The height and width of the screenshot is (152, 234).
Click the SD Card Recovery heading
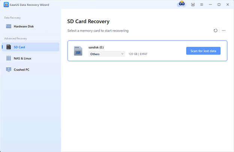[88, 21]
